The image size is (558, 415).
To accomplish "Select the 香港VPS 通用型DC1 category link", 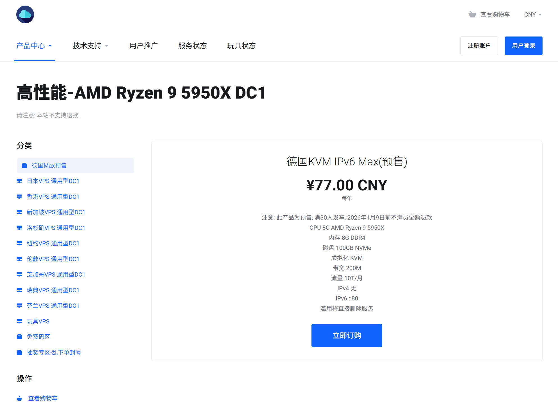I will 53,197.
